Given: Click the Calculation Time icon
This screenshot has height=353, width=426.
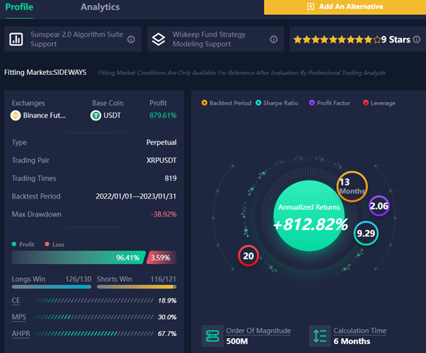Looking at the screenshot, I should pos(318,335).
